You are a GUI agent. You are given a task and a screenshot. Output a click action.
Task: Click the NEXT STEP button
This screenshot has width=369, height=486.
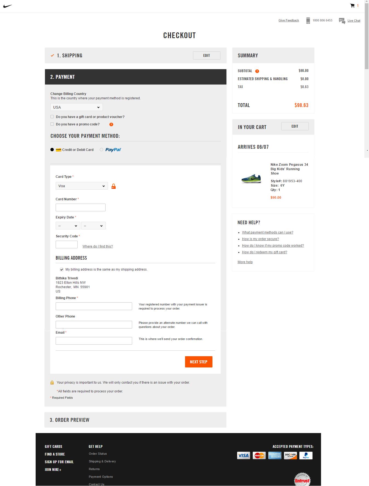point(198,362)
